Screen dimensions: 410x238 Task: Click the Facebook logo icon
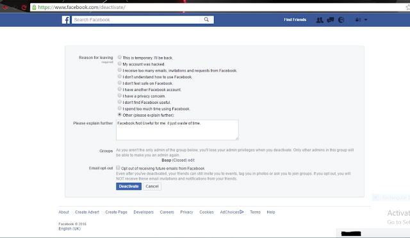[66, 20]
